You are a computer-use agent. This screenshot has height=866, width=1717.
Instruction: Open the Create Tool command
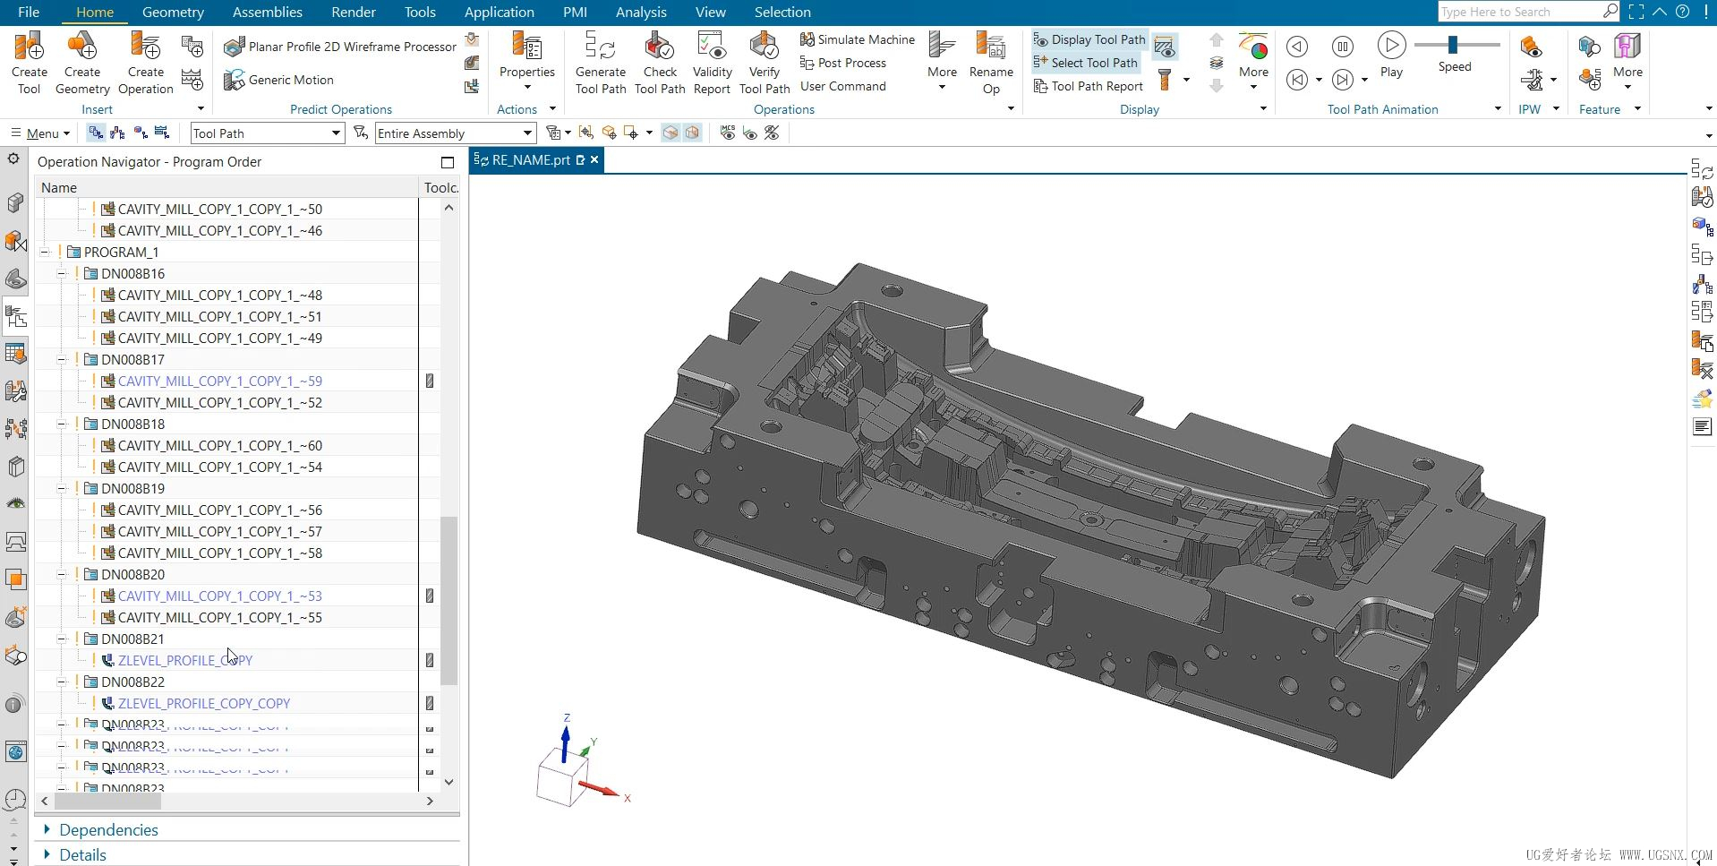click(x=29, y=63)
